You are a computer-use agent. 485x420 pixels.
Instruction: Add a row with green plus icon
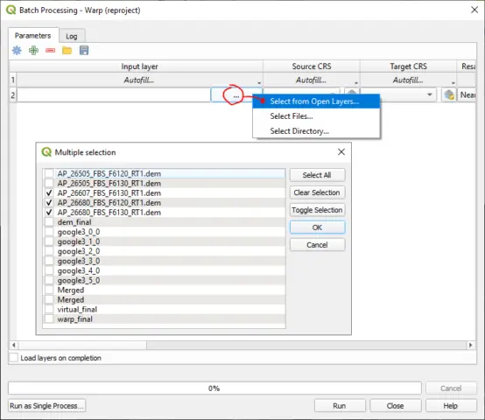pos(33,51)
